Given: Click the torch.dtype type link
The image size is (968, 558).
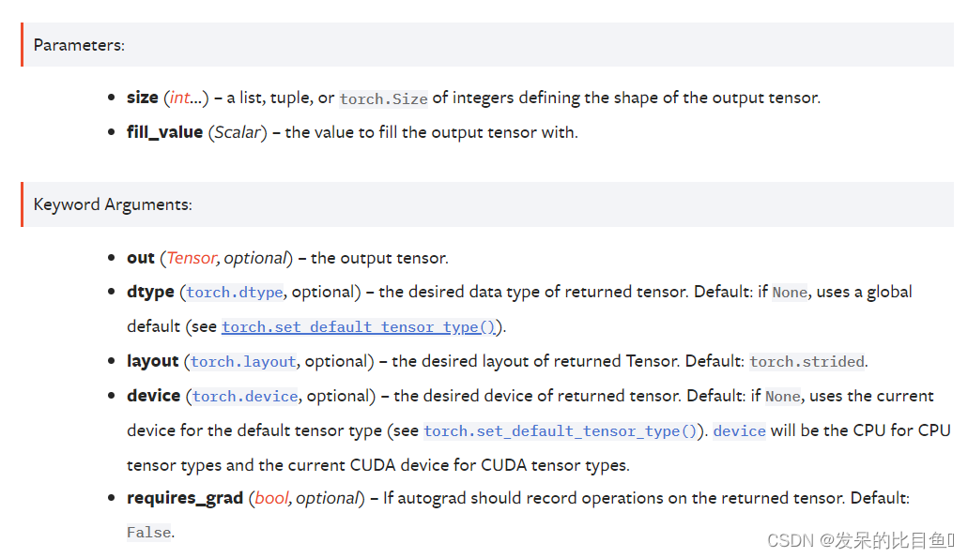Looking at the screenshot, I should point(235,293).
